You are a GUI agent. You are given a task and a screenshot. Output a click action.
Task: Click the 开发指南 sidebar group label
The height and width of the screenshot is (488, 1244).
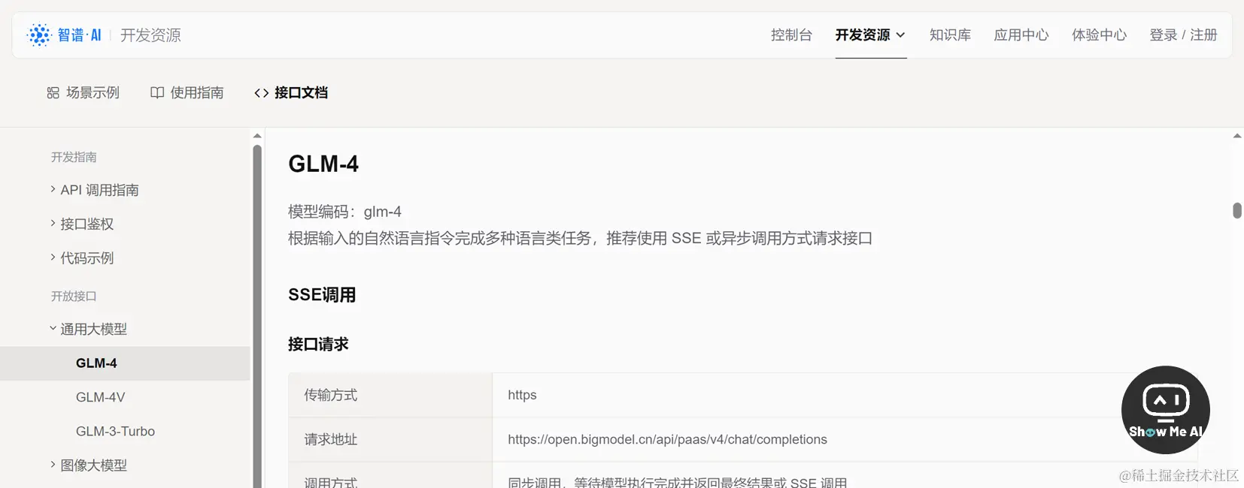tap(74, 157)
